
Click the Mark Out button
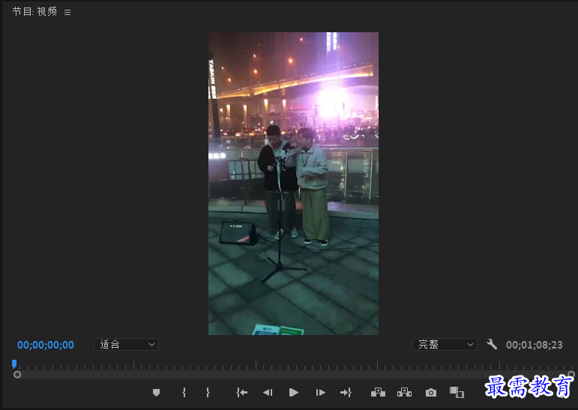208,392
